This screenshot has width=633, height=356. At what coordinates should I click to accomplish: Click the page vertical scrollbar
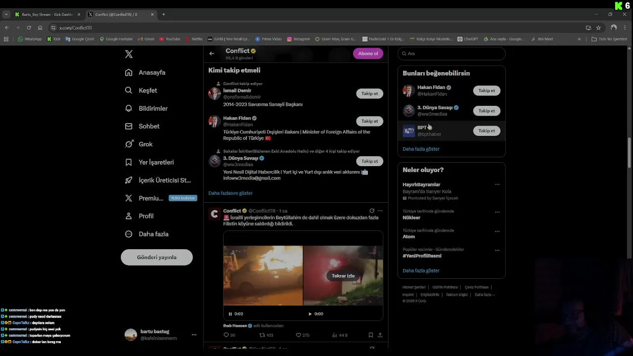[630, 153]
